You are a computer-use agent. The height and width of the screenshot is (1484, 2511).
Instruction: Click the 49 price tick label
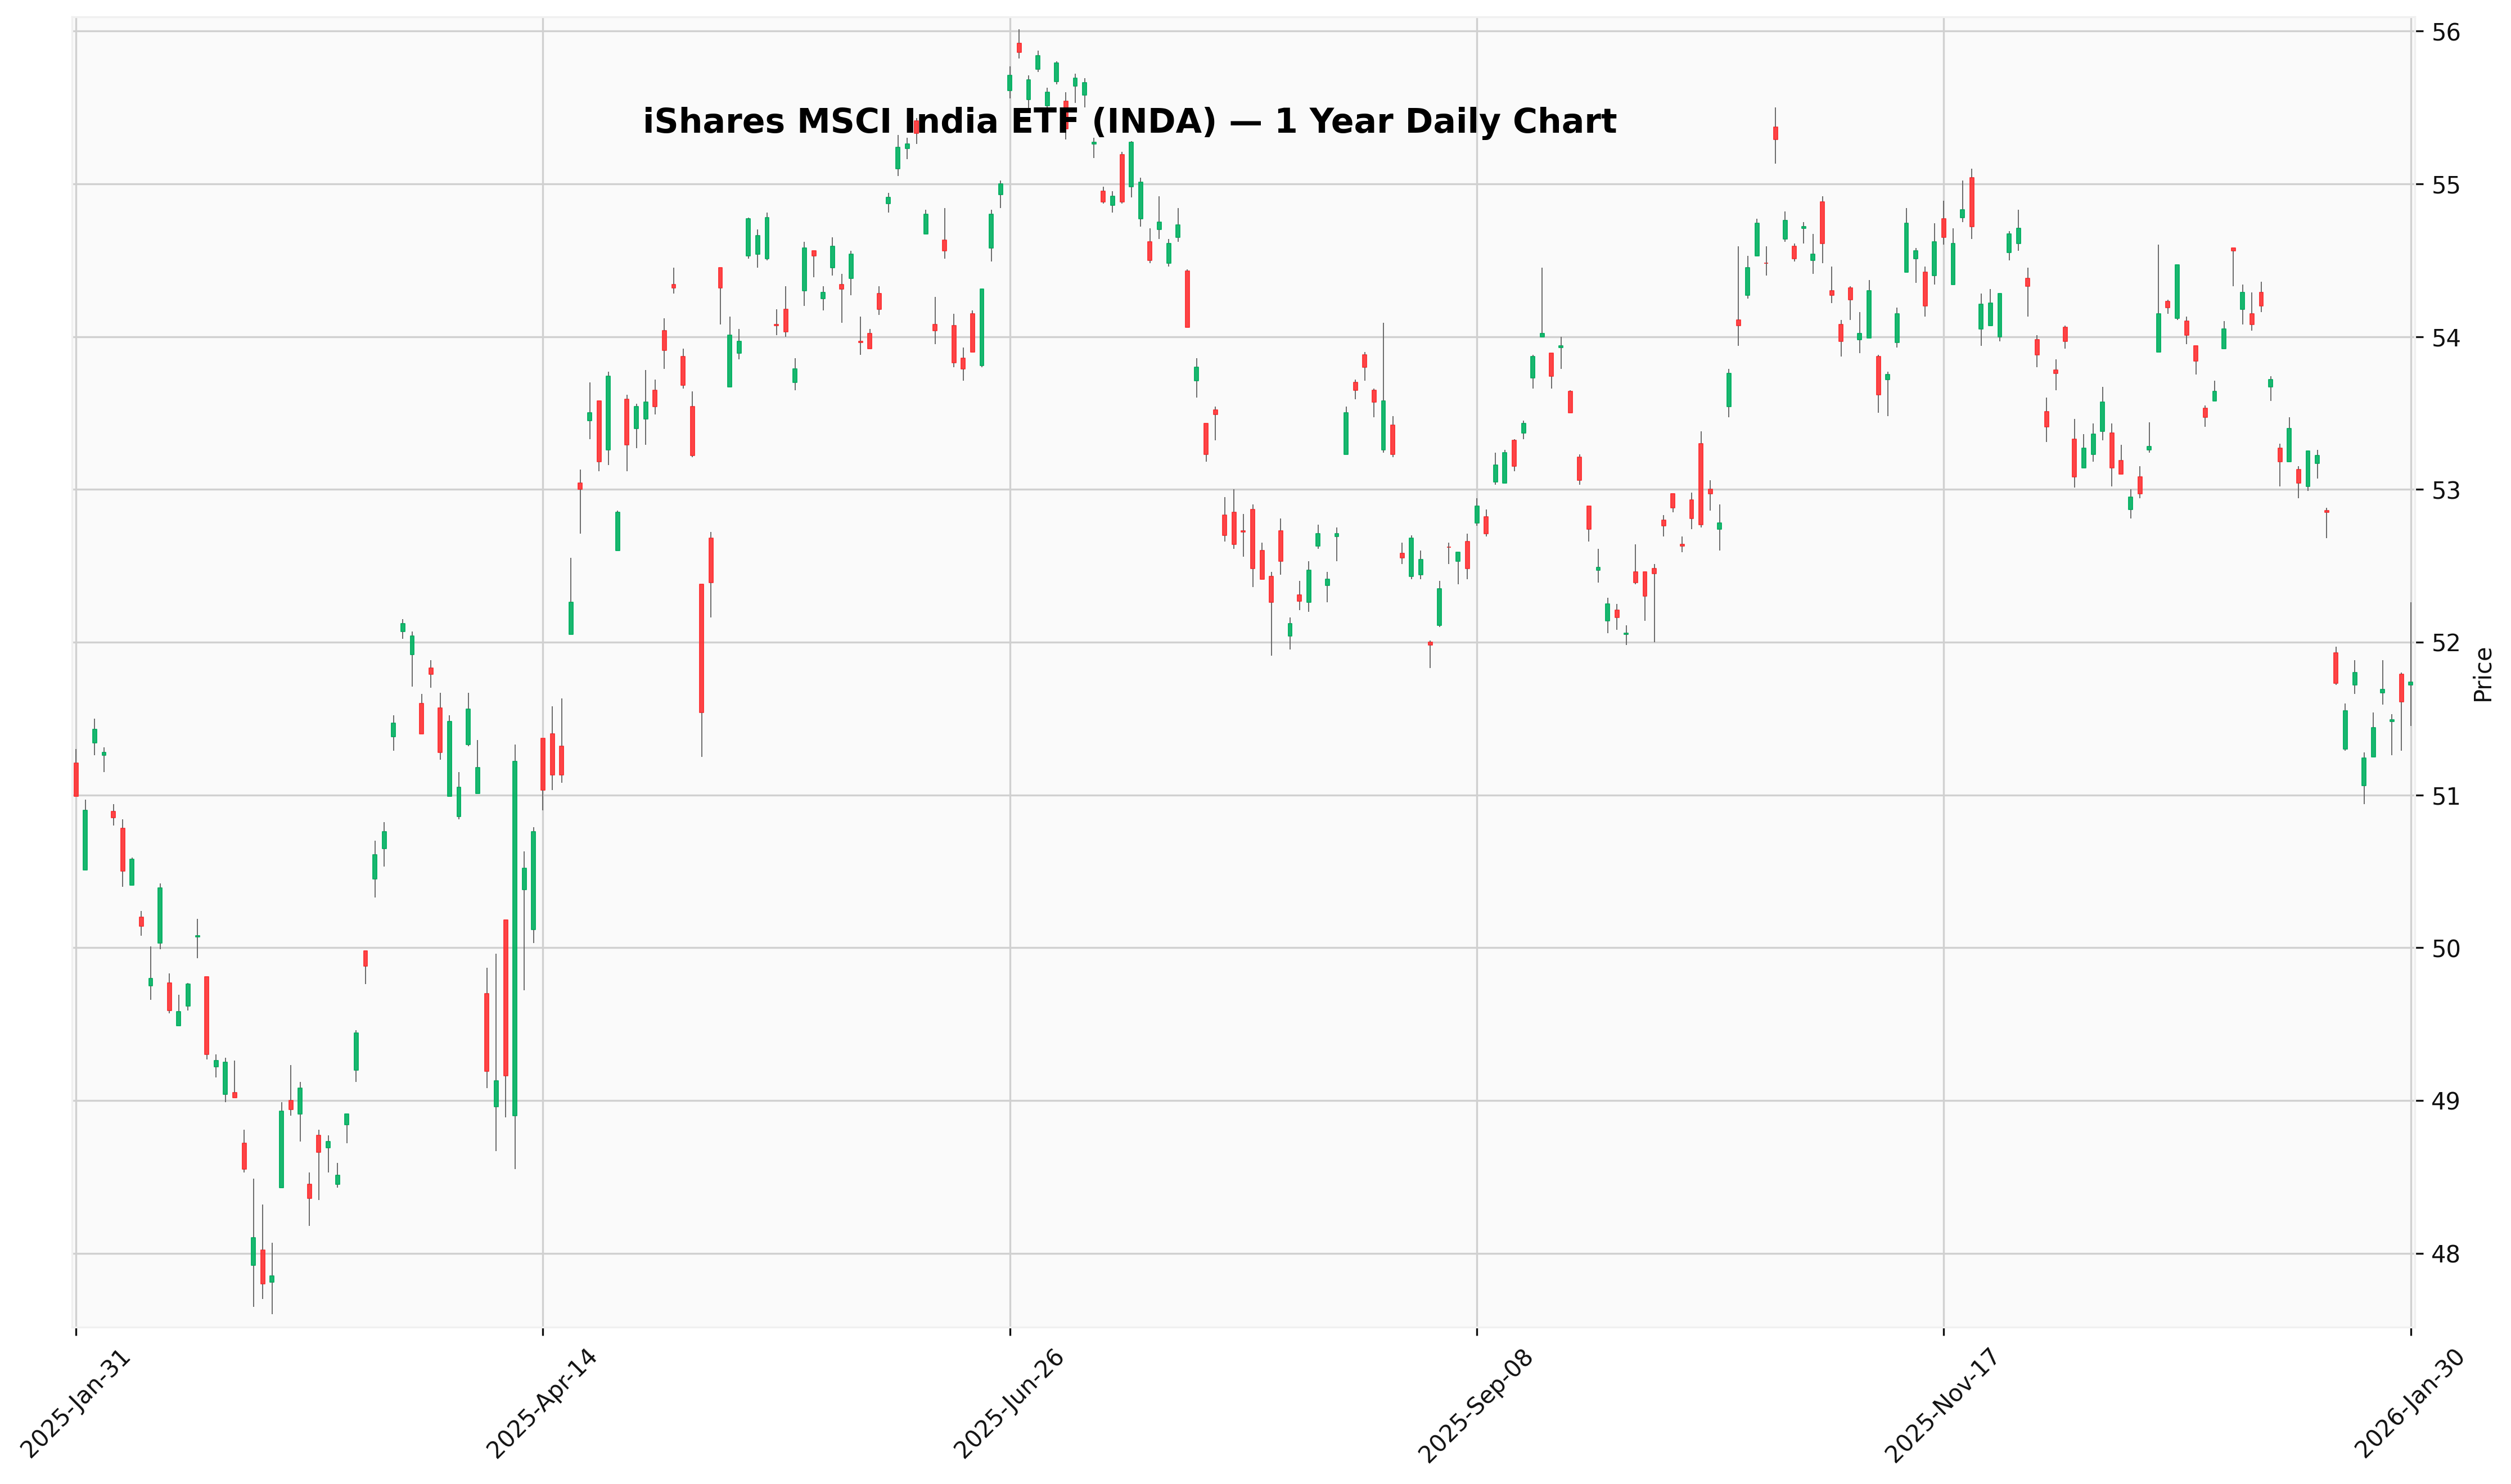pyautogui.click(x=2447, y=1102)
